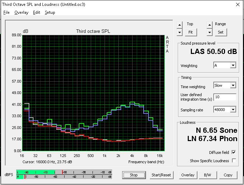Click the Start/Reset button
The width and height of the screenshot is (244, 185).
(162, 175)
